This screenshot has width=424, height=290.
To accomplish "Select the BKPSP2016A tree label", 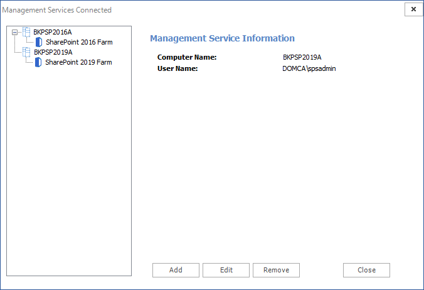I will point(53,32).
